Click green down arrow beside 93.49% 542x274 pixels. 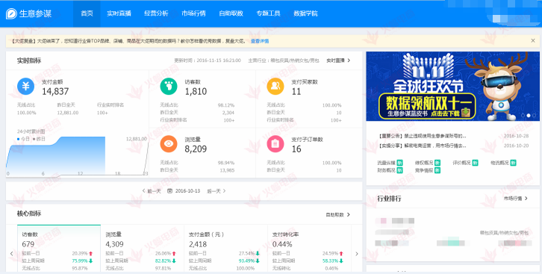[258, 261]
